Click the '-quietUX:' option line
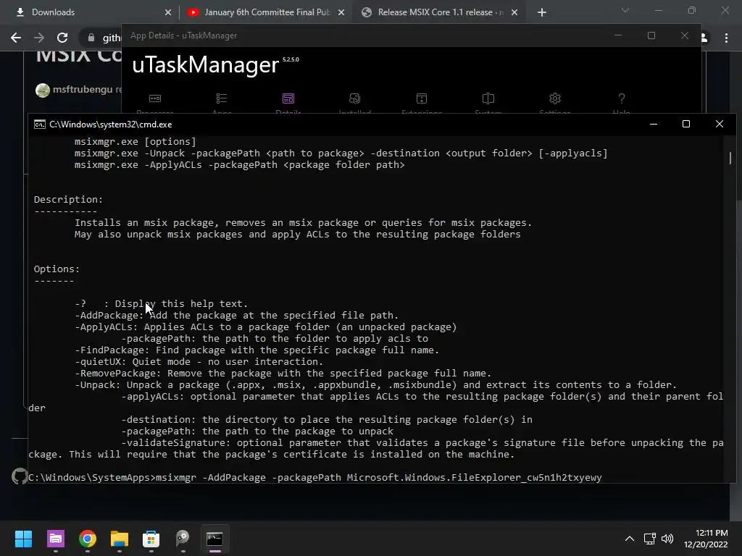The width and height of the screenshot is (742, 556). click(x=199, y=362)
